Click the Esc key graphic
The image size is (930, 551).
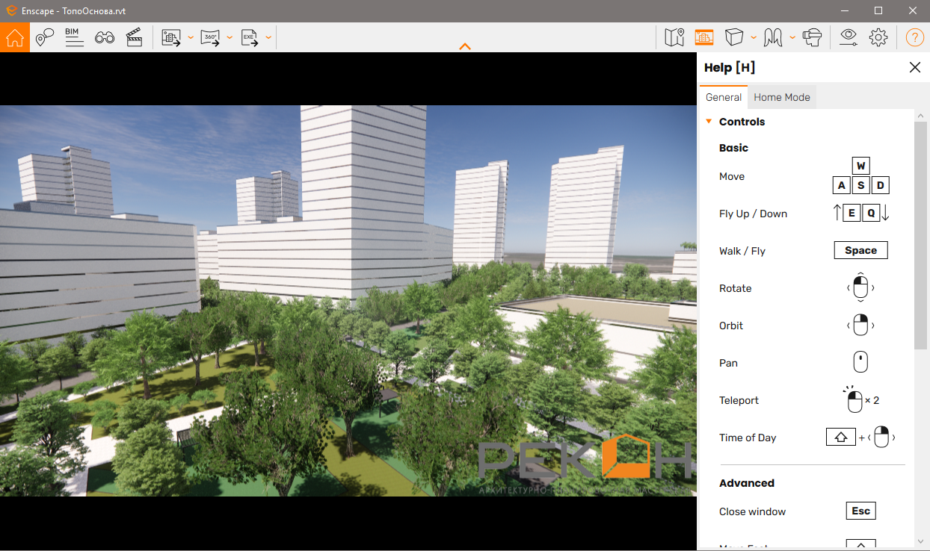860,511
